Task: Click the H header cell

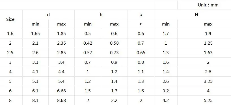Action: (197, 15)
